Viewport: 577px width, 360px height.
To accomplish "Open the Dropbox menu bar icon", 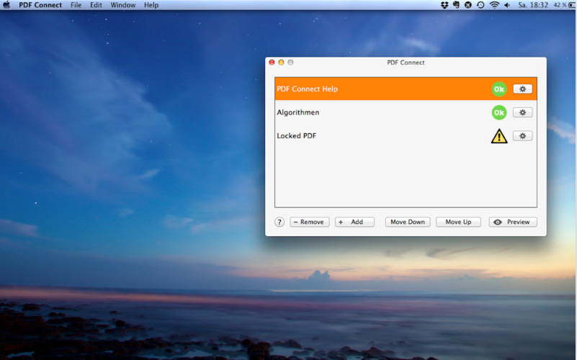I will [x=444, y=5].
